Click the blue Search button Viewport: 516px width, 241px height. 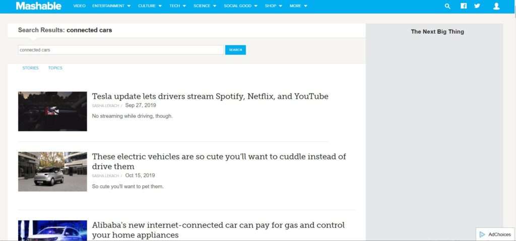coord(235,50)
